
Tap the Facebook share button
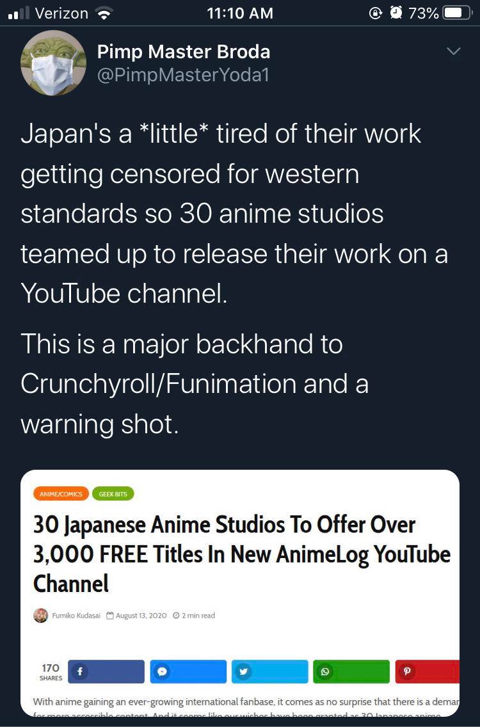(x=106, y=671)
